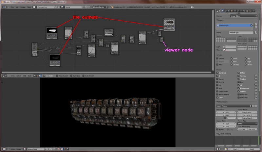Delete the current scene X icon
The height and width of the screenshot is (152, 262).
89,7
